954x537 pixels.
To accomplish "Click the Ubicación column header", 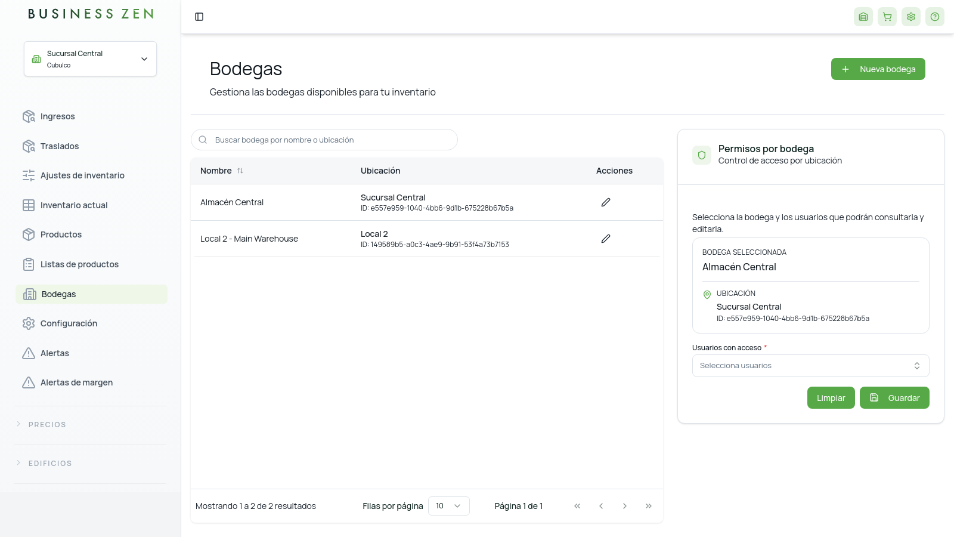I will pyautogui.click(x=380, y=171).
